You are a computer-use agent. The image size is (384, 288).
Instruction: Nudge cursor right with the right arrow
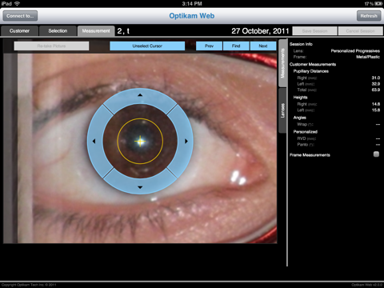tap(186, 141)
